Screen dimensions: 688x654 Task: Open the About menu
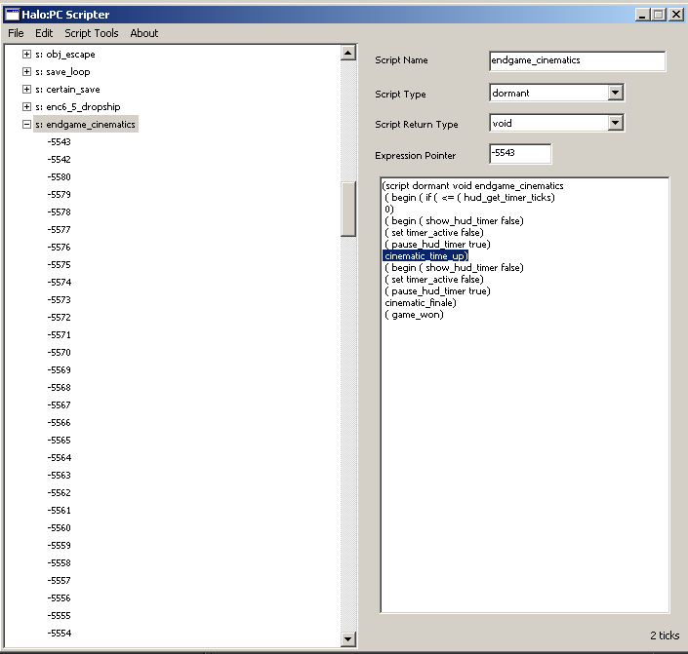click(144, 33)
